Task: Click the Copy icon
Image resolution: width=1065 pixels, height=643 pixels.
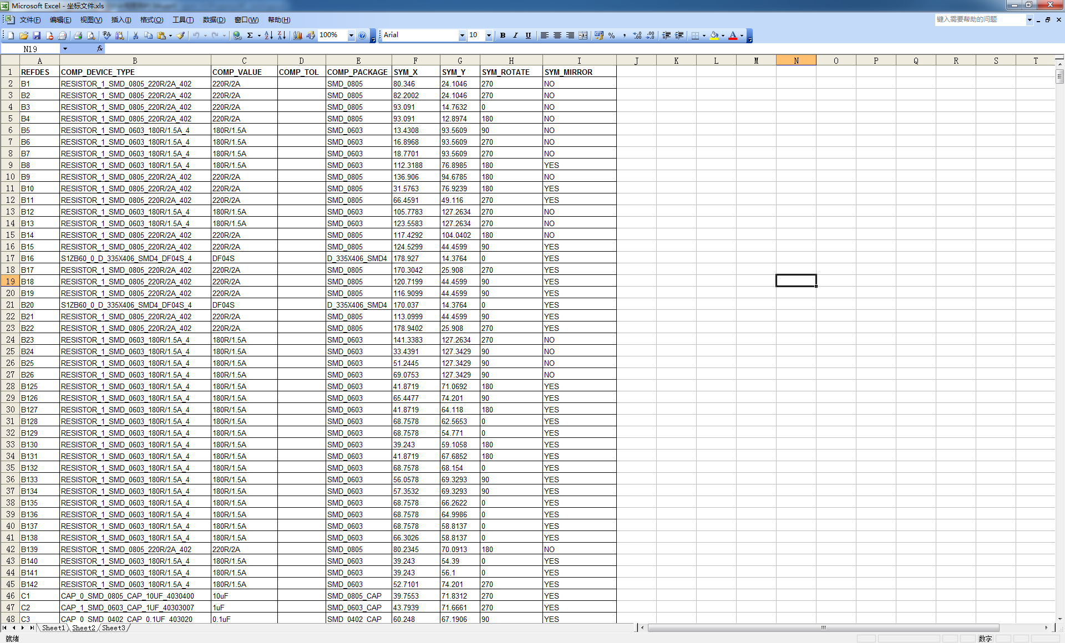Action: tap(149, 35)
